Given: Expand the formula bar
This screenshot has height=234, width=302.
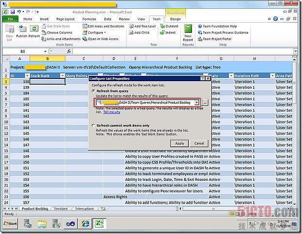Looking at the screenshot, I should click(x=295, y=51).
